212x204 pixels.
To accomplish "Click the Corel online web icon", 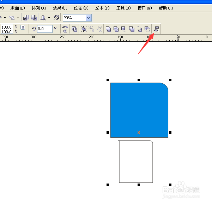I will pyautogui.click(x=56, y=18).
